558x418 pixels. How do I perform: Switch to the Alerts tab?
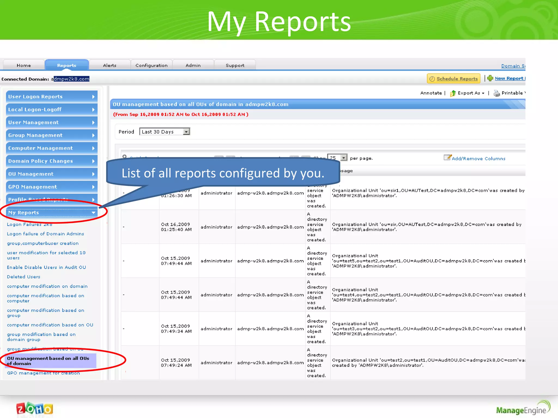tap(110, 65)
